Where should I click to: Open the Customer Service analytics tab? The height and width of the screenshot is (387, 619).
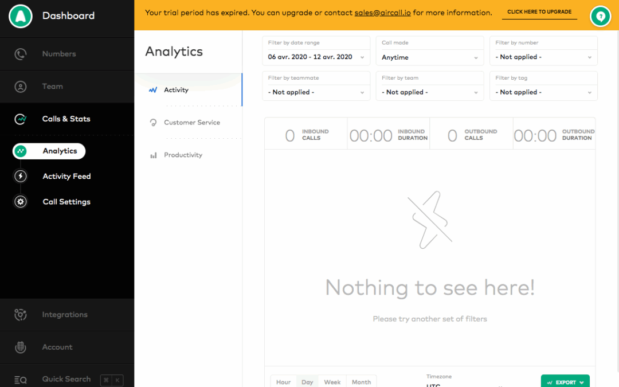tap(191, 123)
